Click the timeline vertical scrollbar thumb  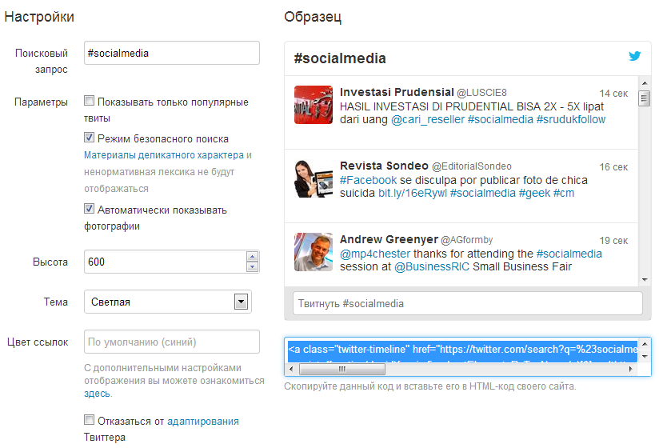coord(645,98)
